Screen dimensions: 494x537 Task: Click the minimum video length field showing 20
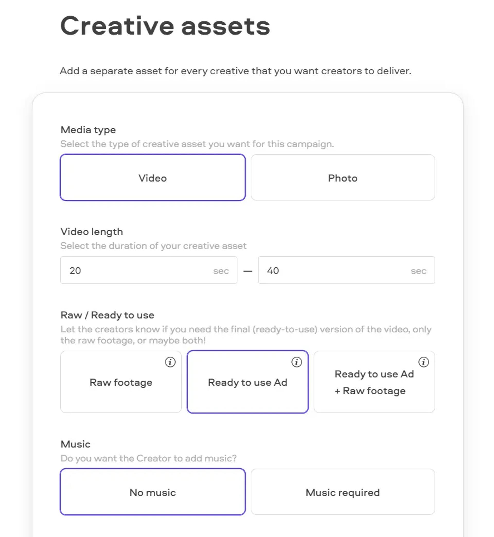(149, 270)
